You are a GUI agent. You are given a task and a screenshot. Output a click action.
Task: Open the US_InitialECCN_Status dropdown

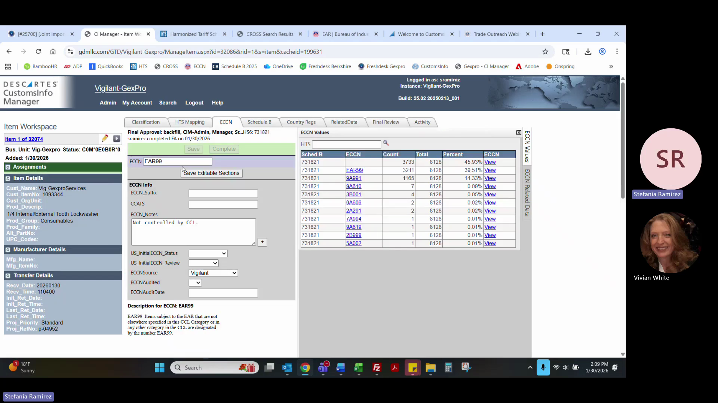click(208, 253)
